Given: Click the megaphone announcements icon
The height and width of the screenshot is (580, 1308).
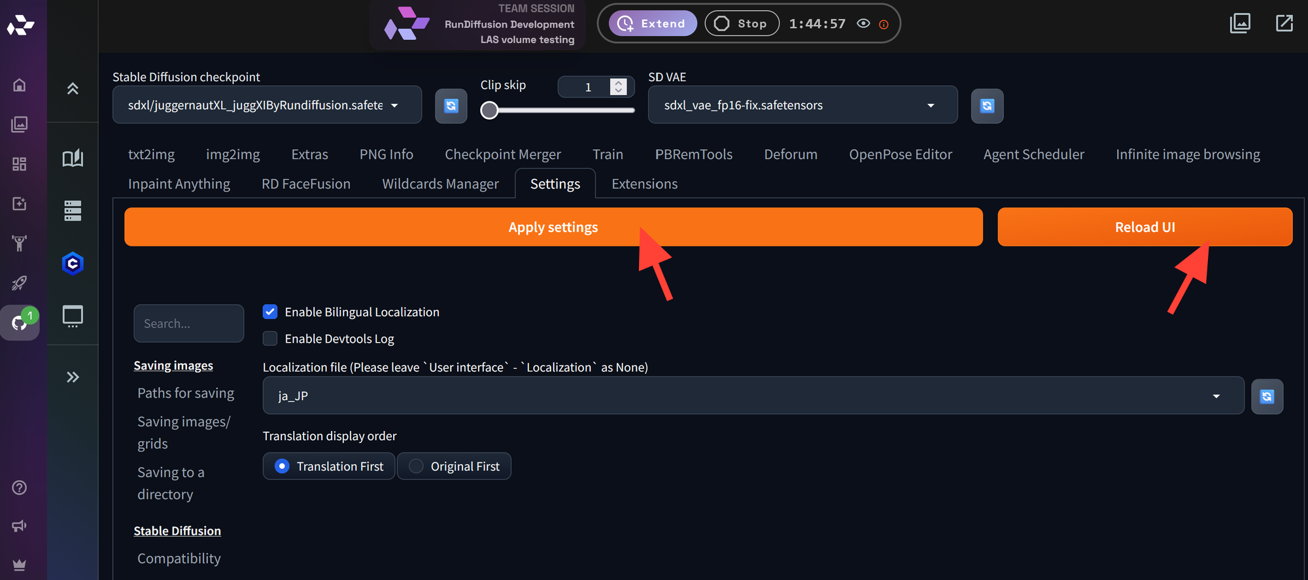Looking at the screenshot, I should point(20,526).
